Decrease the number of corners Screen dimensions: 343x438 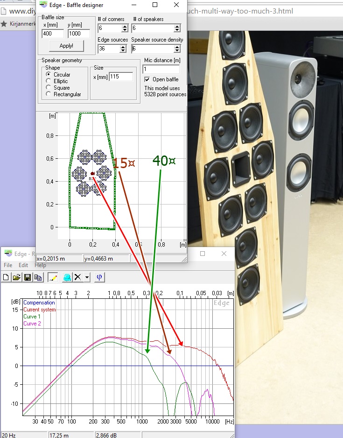click(x=125, y=30)
